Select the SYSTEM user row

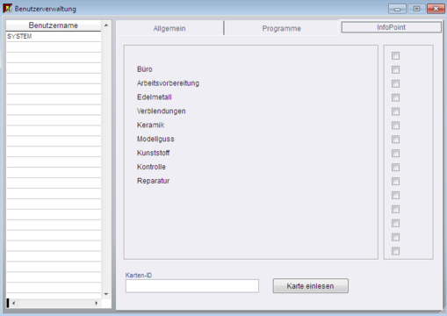(54, 36)
